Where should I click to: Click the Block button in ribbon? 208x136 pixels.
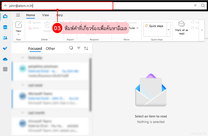click(34, 28)
